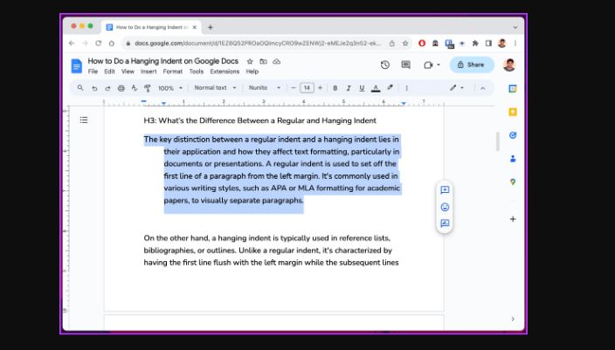
Task: Print the document
Action: pos(121,88)
